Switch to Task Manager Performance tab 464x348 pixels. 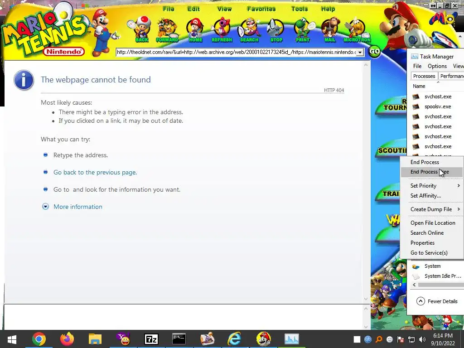pos(451,76)
